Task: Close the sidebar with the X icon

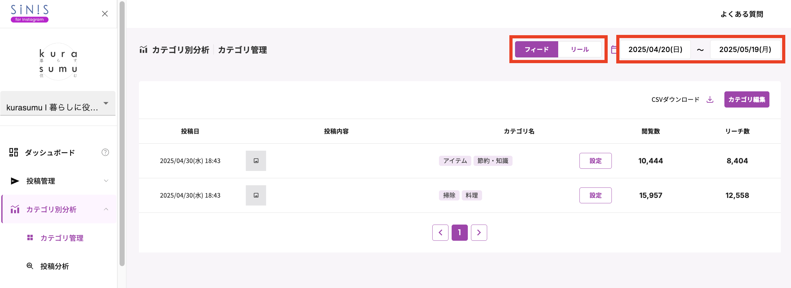Action: tap(105, 14)
